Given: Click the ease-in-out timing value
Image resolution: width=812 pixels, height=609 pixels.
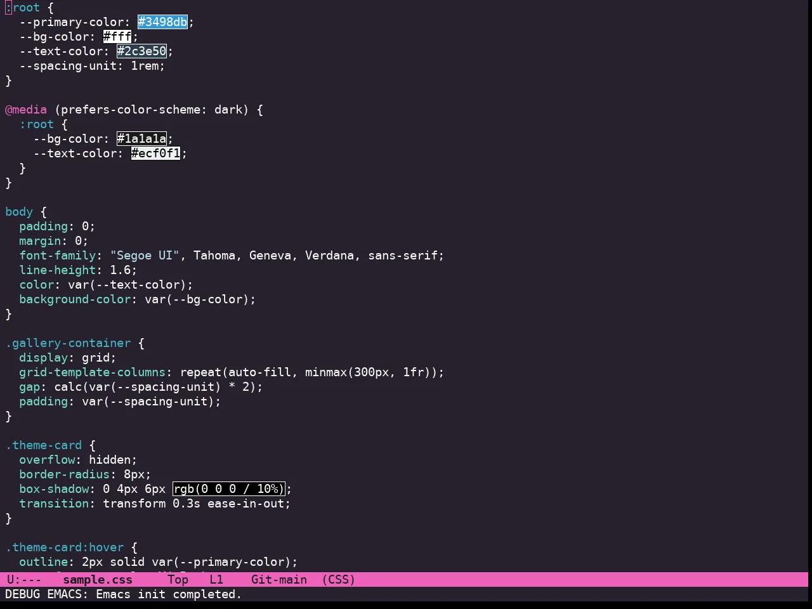Looking at the screenshot, I should (246, 504).
